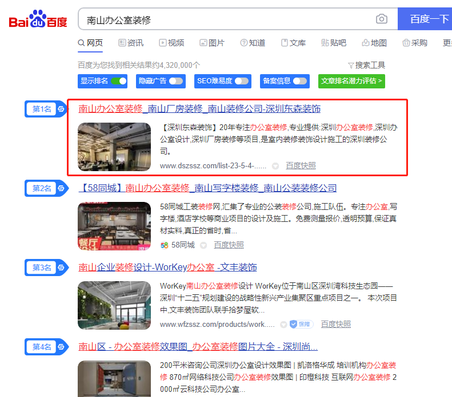Switch to the 图片 tab
452x397 pixels.
pyautogui.click(x=212, y=43)
